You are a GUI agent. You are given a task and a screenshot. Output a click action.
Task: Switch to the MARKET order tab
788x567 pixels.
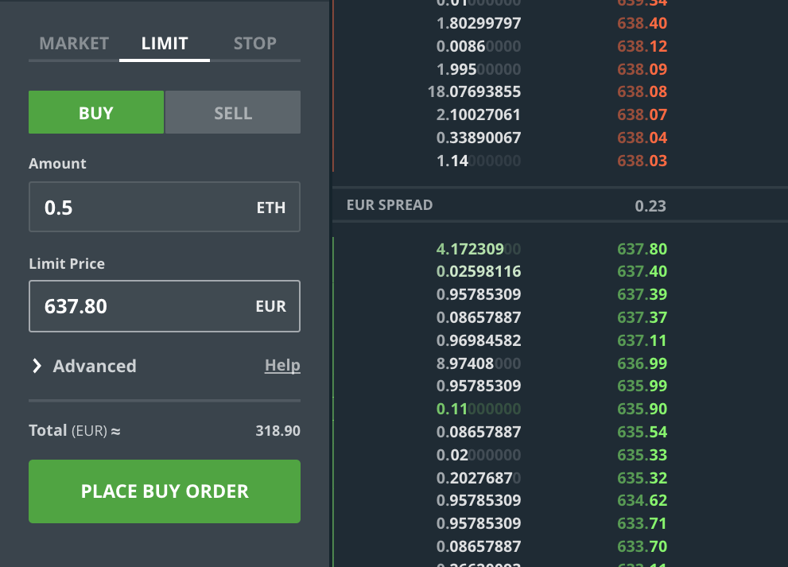74,43
